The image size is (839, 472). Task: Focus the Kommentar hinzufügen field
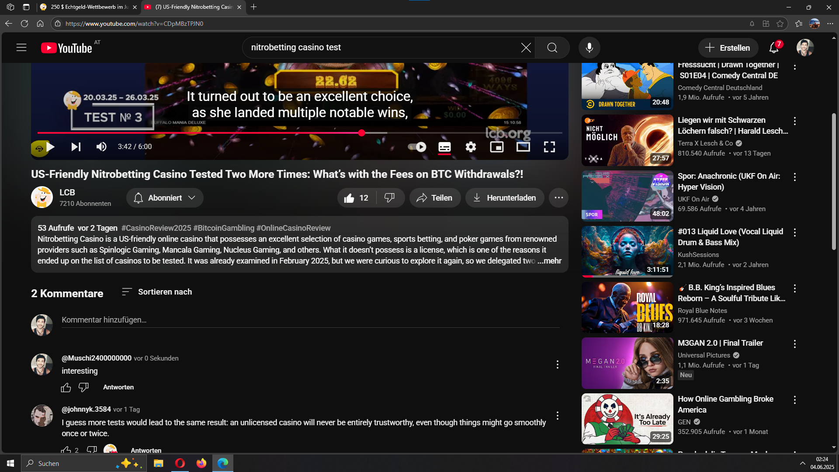(310, 320)
